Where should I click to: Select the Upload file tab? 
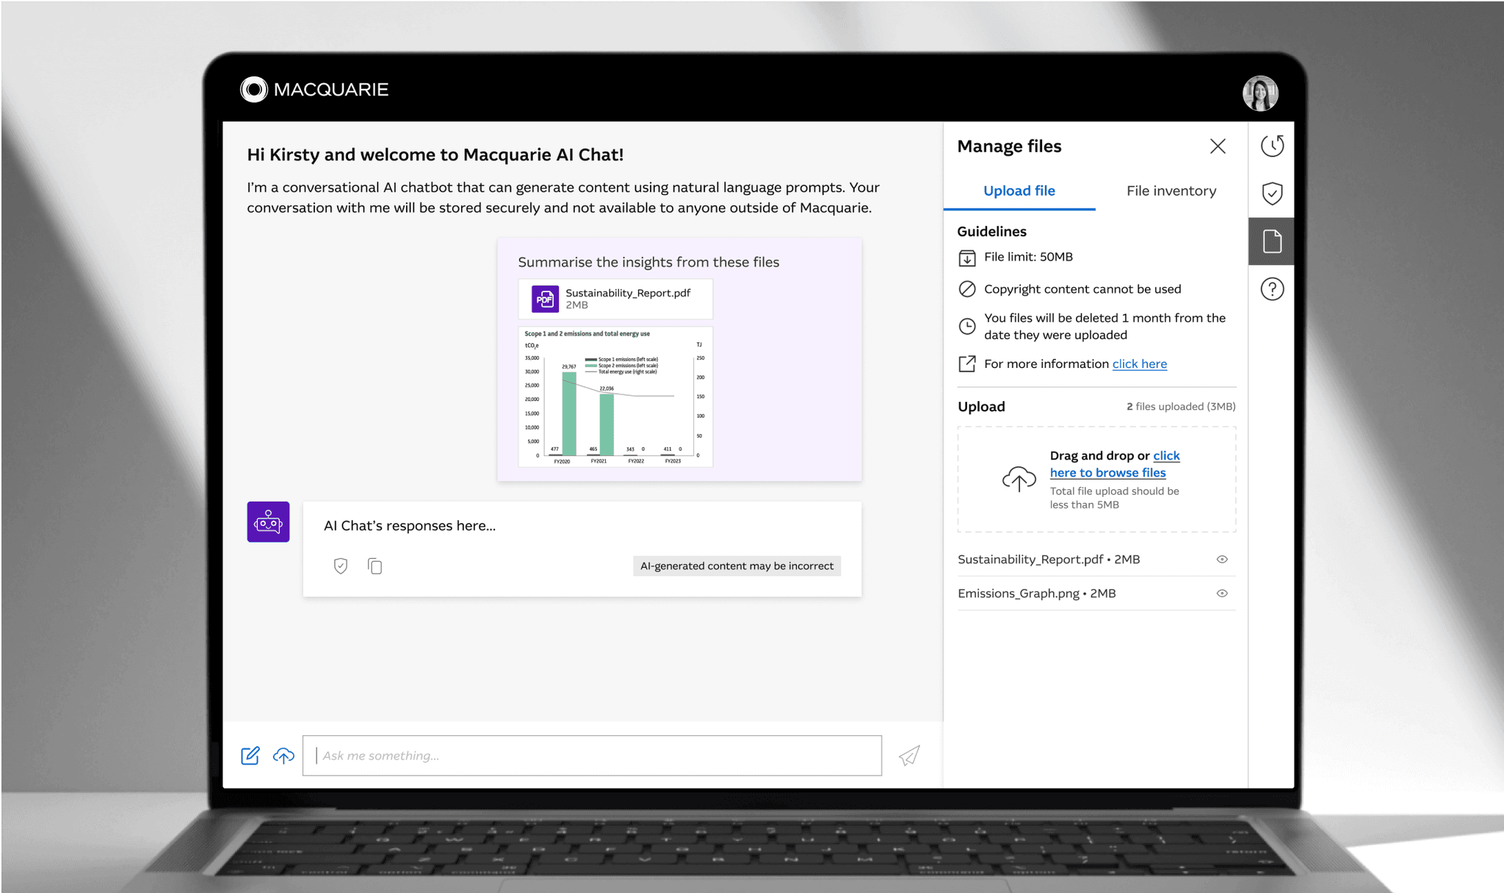1019,191
